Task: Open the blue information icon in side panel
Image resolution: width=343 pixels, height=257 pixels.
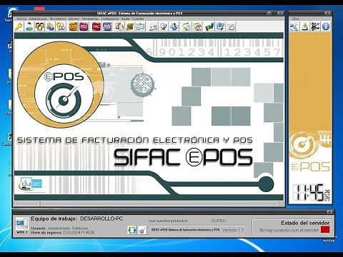Action: click(326, 26)
